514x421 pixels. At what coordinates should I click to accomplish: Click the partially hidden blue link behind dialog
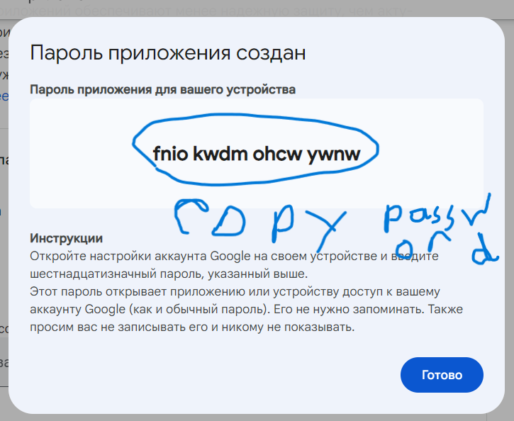coord(4,96)
